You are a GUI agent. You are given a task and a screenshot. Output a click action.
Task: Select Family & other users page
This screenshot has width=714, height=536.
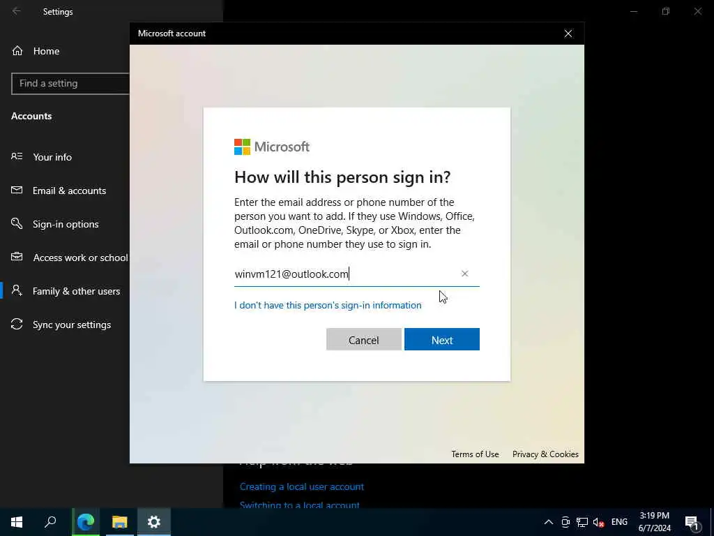pos(77,291)
